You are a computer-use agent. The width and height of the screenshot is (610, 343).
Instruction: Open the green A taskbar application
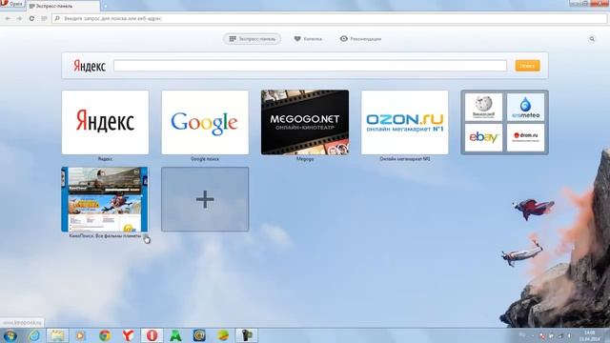pos(175,335)
